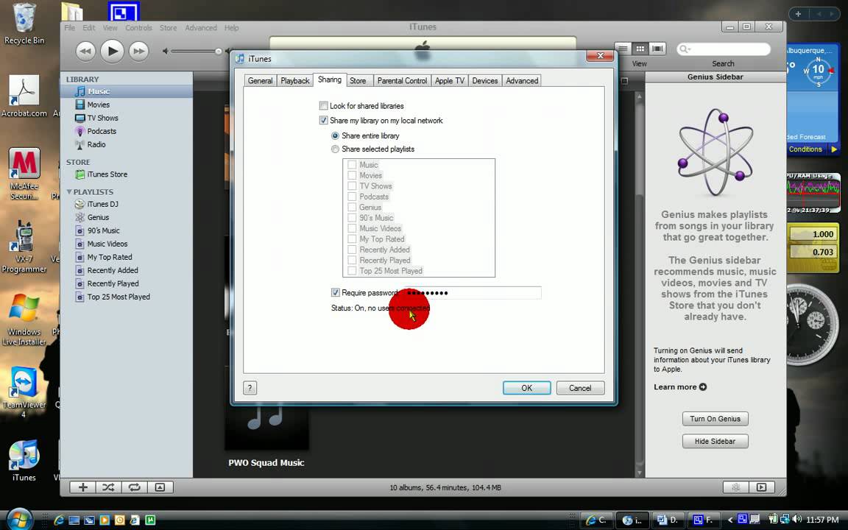The height and width of the screenshot is (530, 848).
Task: Click the magnifier icon in the search box
Action: tap(685, 49)
